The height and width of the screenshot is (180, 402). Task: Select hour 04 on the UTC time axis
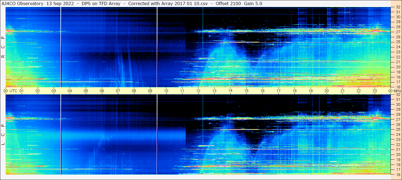70,91
